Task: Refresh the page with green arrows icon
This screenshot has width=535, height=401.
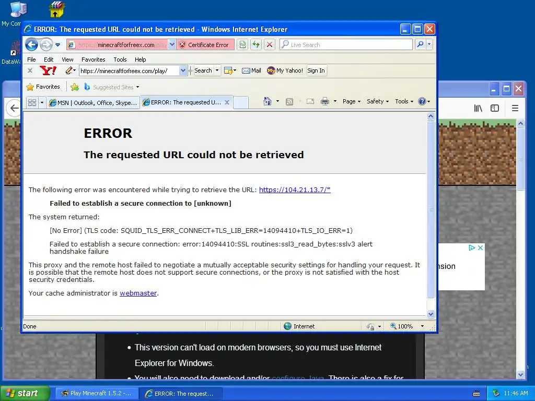Action: tap(256, 45)
